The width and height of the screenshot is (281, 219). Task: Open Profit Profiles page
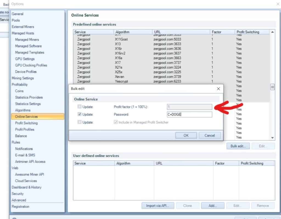click(x=24, y=130)
